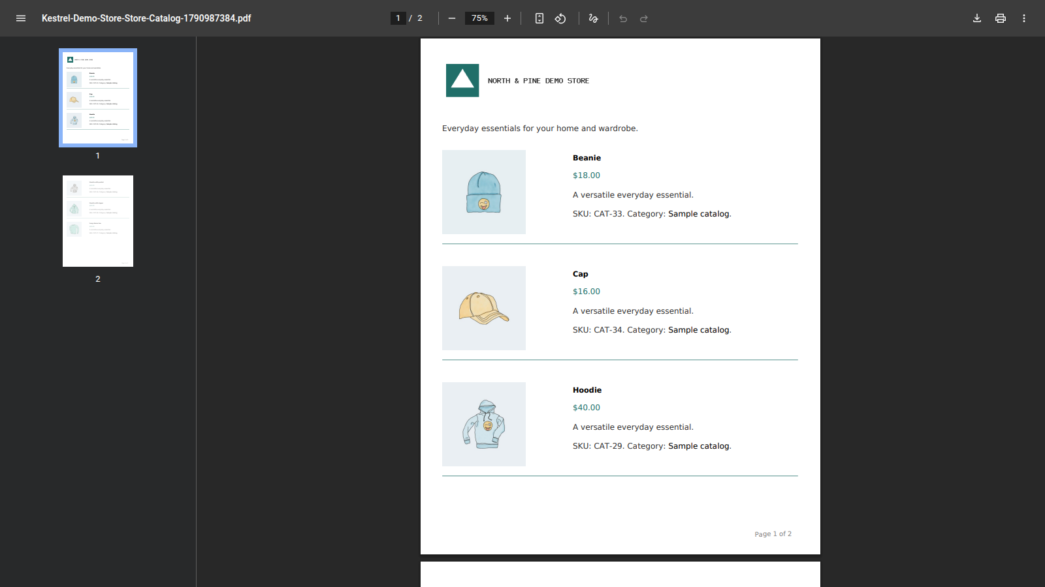Click the PDF file name title
This screenshot has height=587, width=1045.
click(x=146, y=18)
